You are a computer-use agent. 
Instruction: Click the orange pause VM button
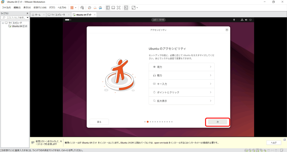[72, 8]
